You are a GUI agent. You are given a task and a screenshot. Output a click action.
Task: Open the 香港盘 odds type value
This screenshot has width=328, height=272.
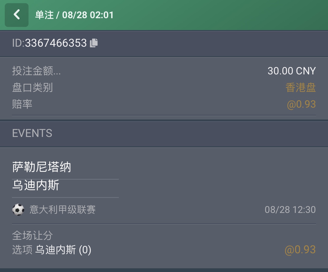pyautogui.click(x=301, y=88)
